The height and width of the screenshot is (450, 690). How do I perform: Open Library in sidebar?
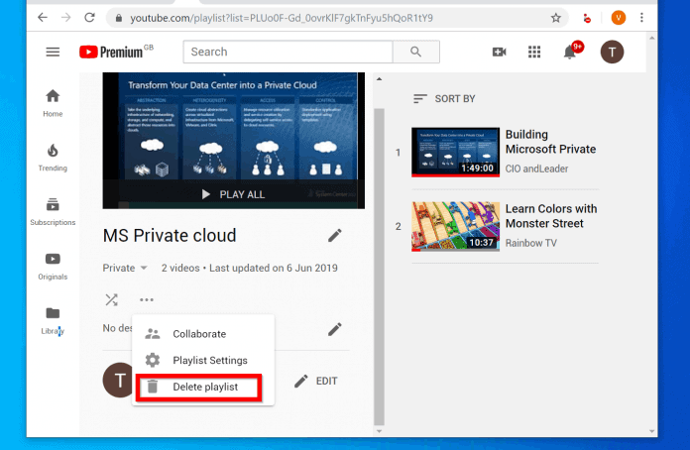pos(53,321)
